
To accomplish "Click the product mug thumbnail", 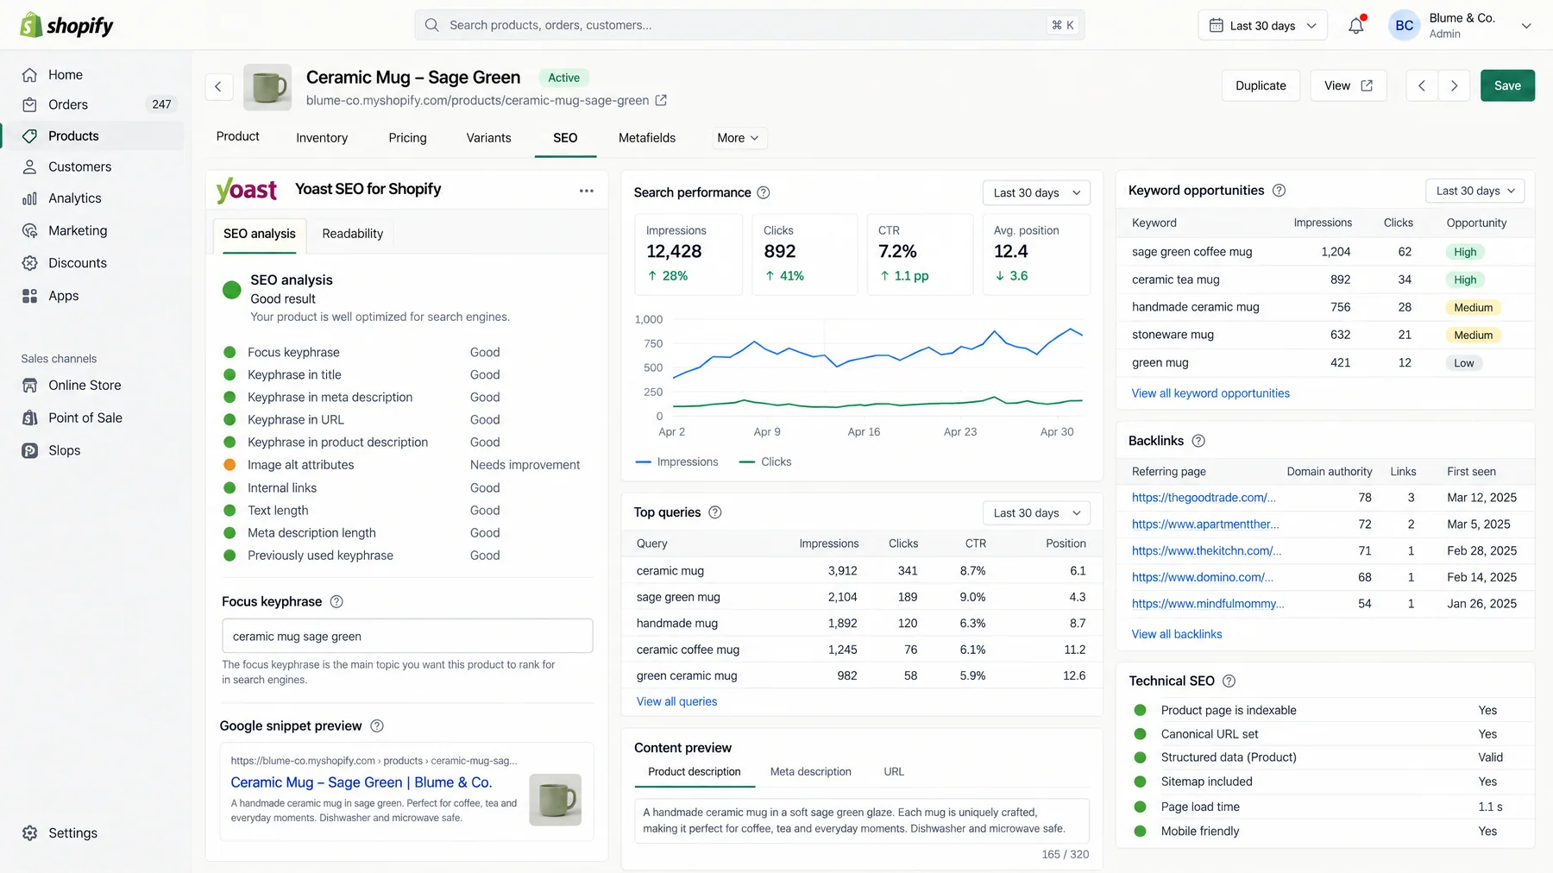I will point(267,87).
